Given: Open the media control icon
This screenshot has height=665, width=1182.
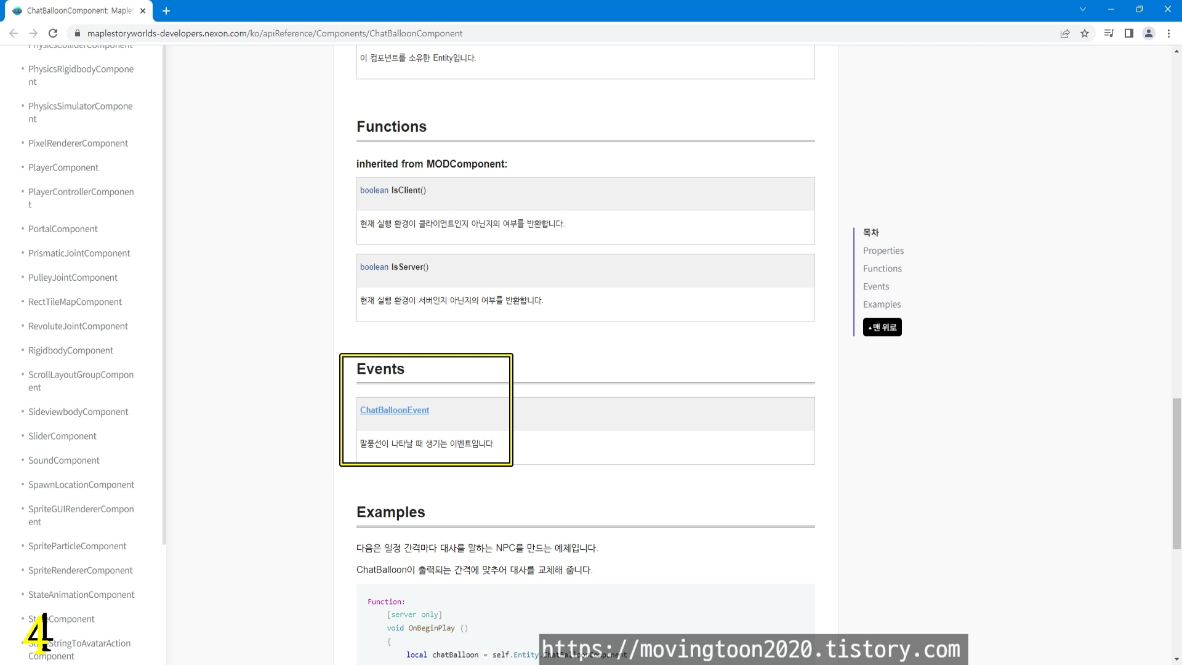Looking at the screenshot, I should click(1109, 33).
